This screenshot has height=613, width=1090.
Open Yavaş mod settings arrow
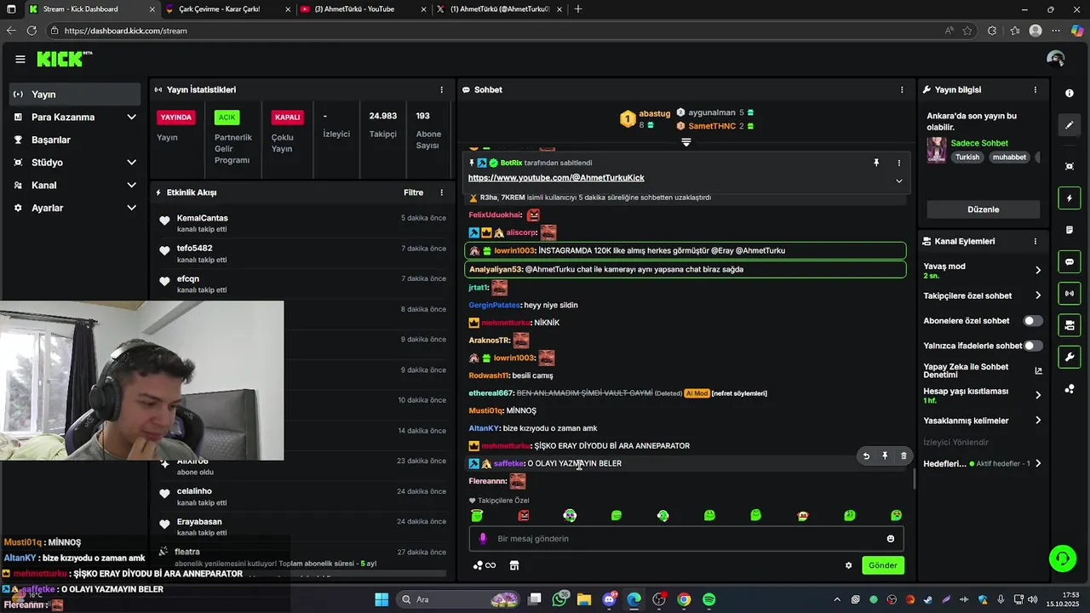tap(1038, 270)
